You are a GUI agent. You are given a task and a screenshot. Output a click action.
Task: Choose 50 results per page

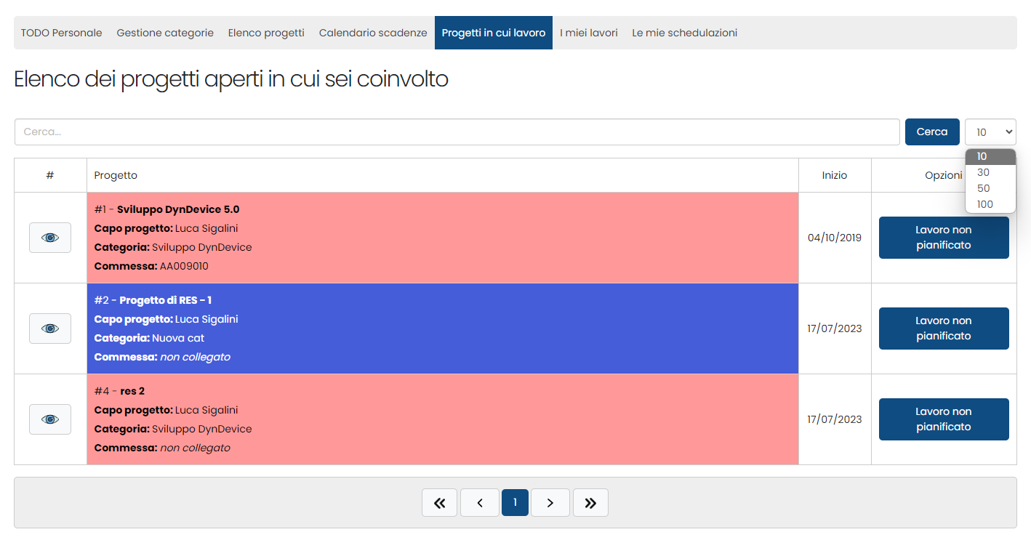coord(983,188)
